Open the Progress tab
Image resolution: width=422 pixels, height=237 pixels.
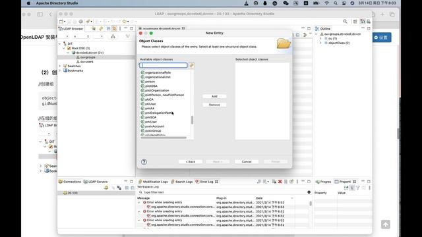coord(323,182)
